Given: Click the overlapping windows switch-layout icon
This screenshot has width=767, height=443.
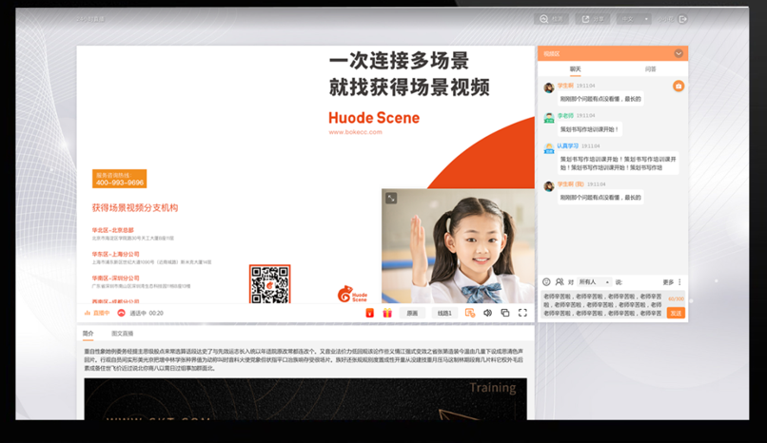Looking at the screenshot, I should point(504,313).
